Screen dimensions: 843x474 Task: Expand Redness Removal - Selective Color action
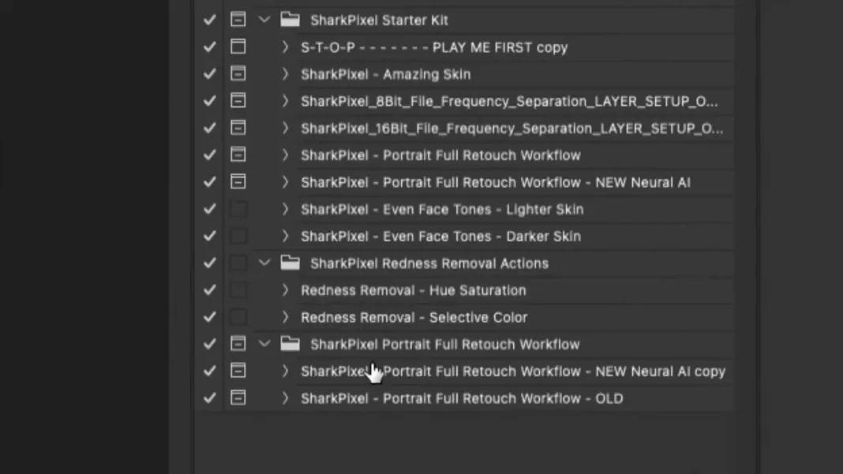click(x=285, y=317)
